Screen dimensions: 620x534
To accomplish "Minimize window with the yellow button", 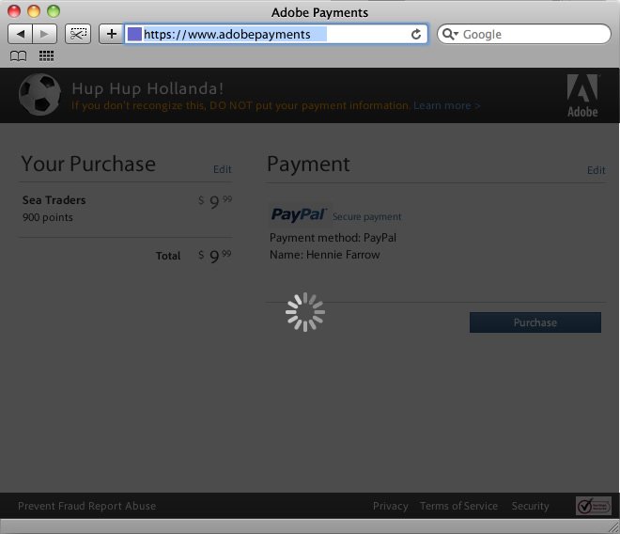I will [34, 11].
